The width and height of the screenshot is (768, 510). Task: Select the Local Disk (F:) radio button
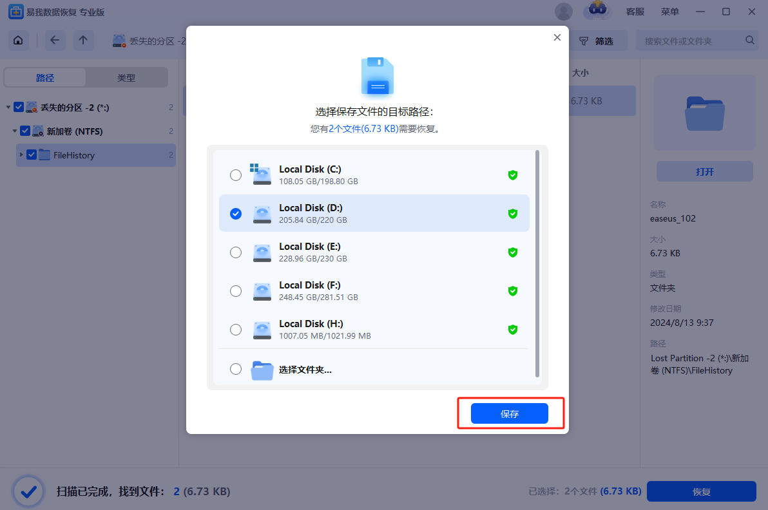click(236, 291)
